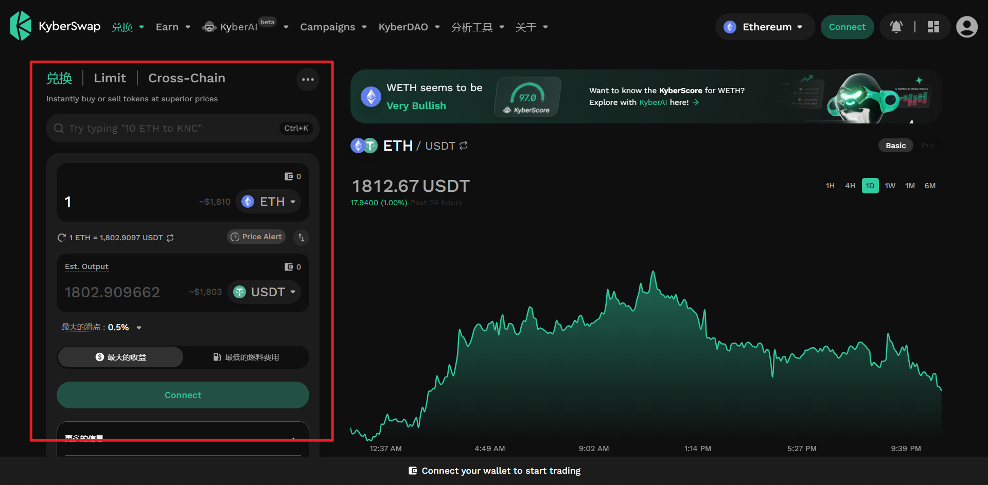Open the 兑换 navigation menu
The width and height of the screenshot is (988, 485).
[128, 27]
